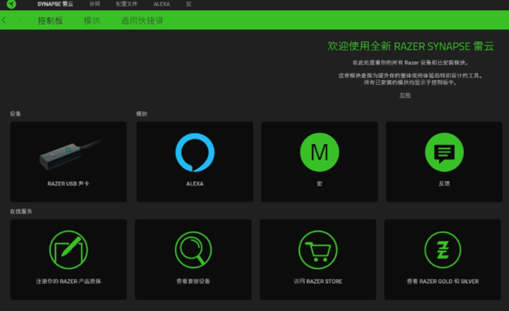Open the 宏 top tab
This screenshot has width=509, height=311.
188,4
